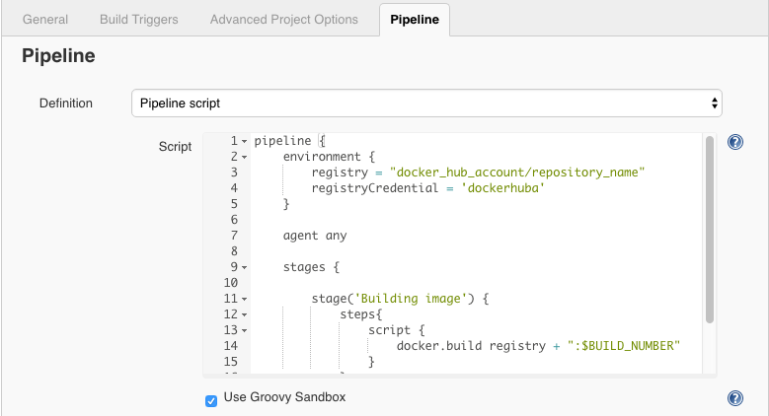Fold the stages block at line 9
Image resolution: width=769 pixels, height=416 pixels.
(245, 267)
